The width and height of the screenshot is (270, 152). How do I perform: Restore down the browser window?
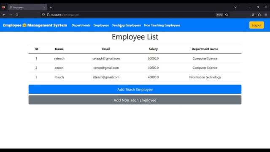click(x=258, y=7)
